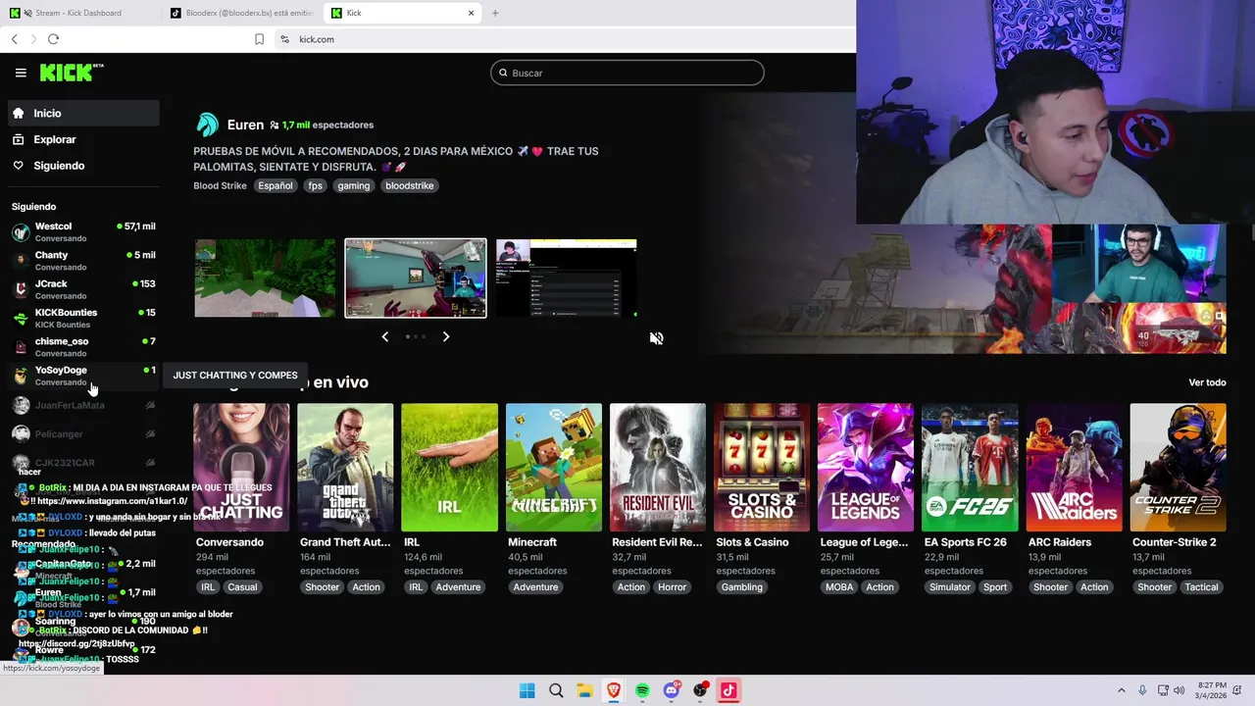Open Resident Evil category card
The image size is (1255, 706).
(x=658, y=468)
